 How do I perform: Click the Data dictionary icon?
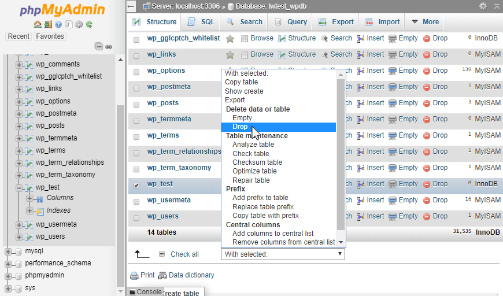tap(163, 275)
